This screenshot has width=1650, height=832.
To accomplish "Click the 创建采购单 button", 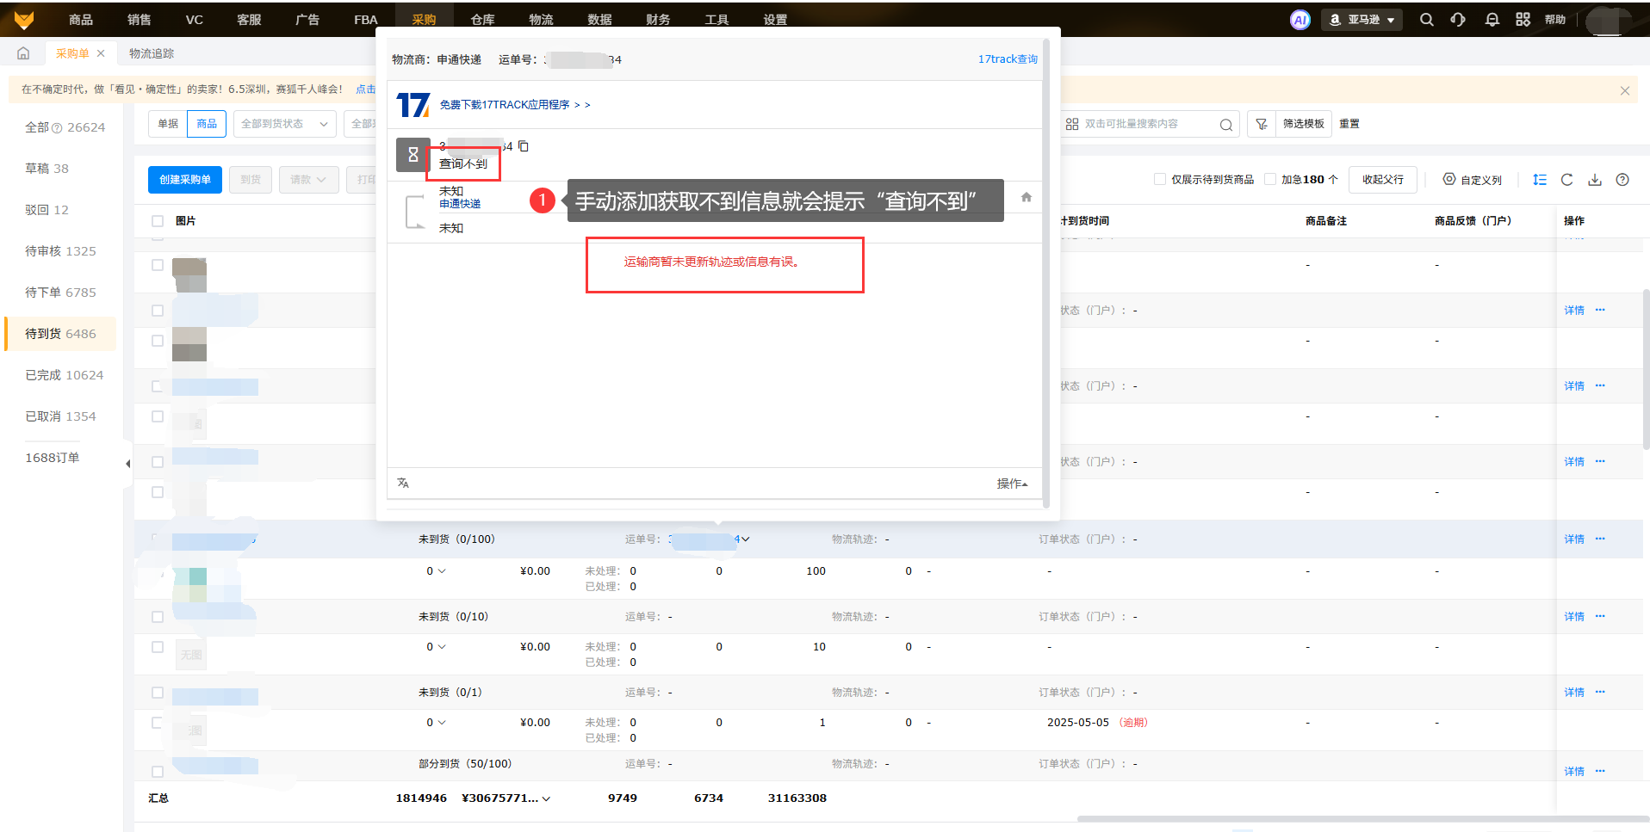I will tap(185, 180).
